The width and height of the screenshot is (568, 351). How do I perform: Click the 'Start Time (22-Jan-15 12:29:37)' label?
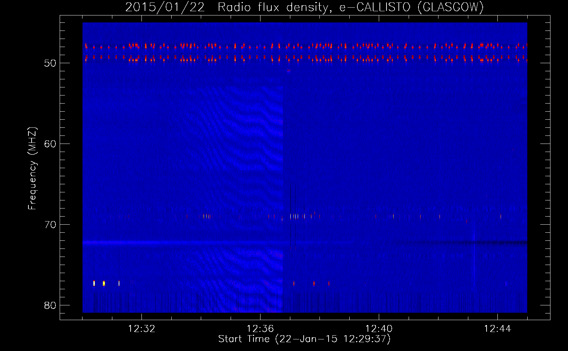[x=304, y=339]
